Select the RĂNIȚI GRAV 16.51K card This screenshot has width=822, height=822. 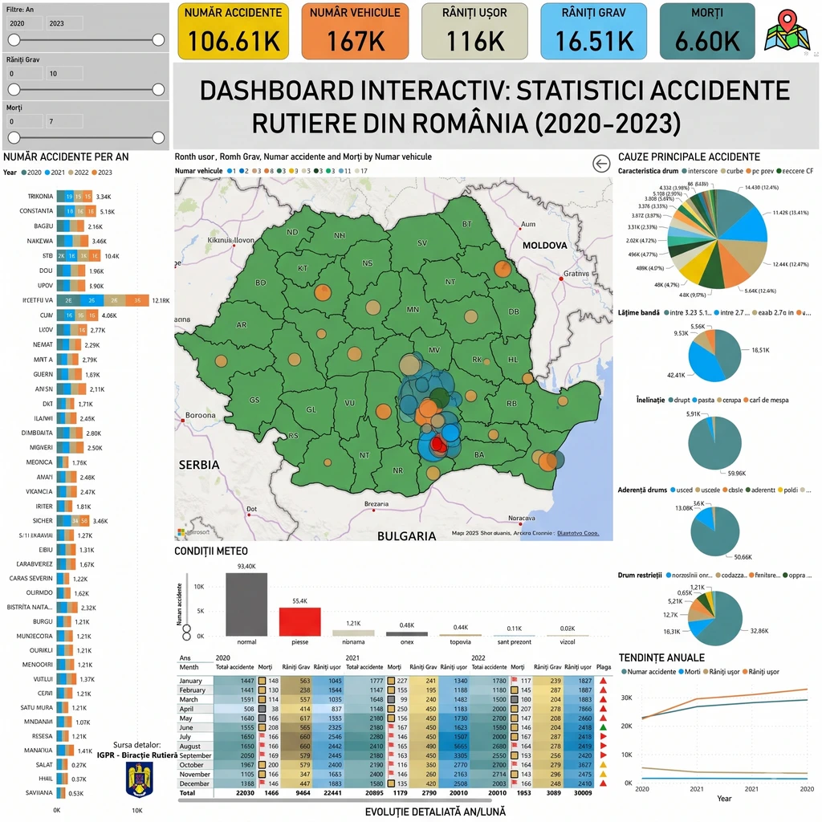[x=593, y=31]
